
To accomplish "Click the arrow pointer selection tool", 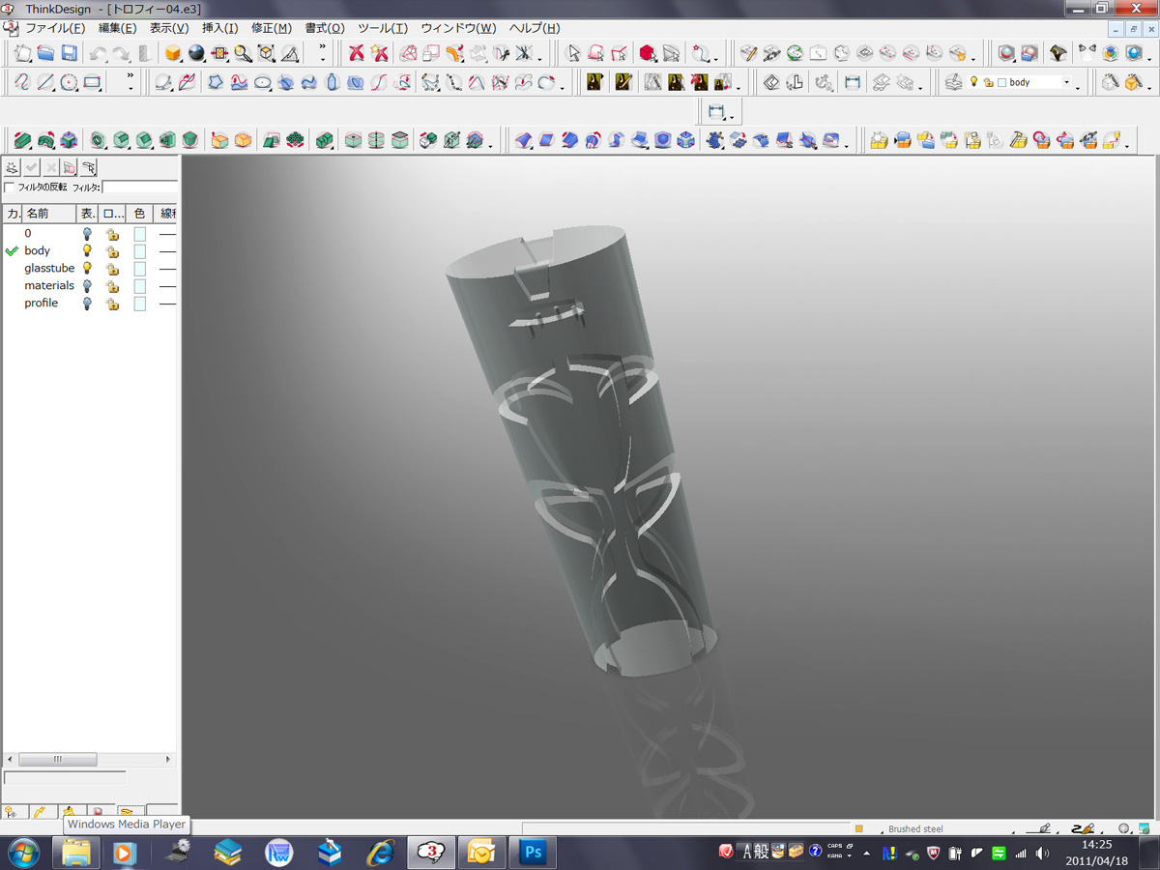I will coord(573,53).
